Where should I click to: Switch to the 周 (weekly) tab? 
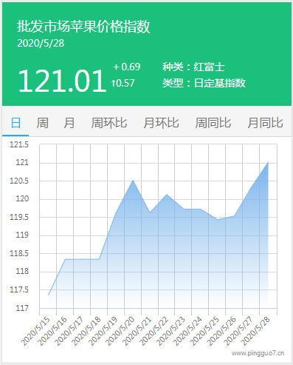point(42,123)
